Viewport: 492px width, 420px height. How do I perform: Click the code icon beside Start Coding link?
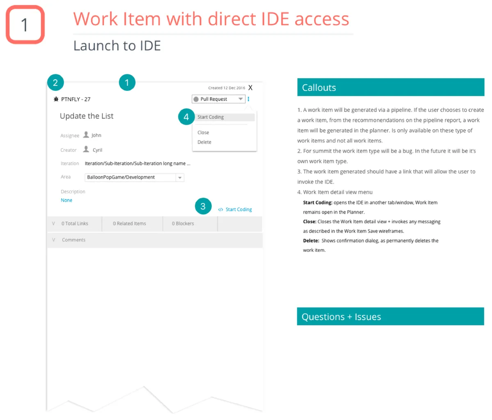(220, 209)
